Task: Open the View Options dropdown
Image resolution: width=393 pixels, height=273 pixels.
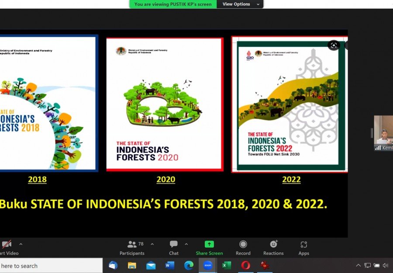Action: click(240, 4)
